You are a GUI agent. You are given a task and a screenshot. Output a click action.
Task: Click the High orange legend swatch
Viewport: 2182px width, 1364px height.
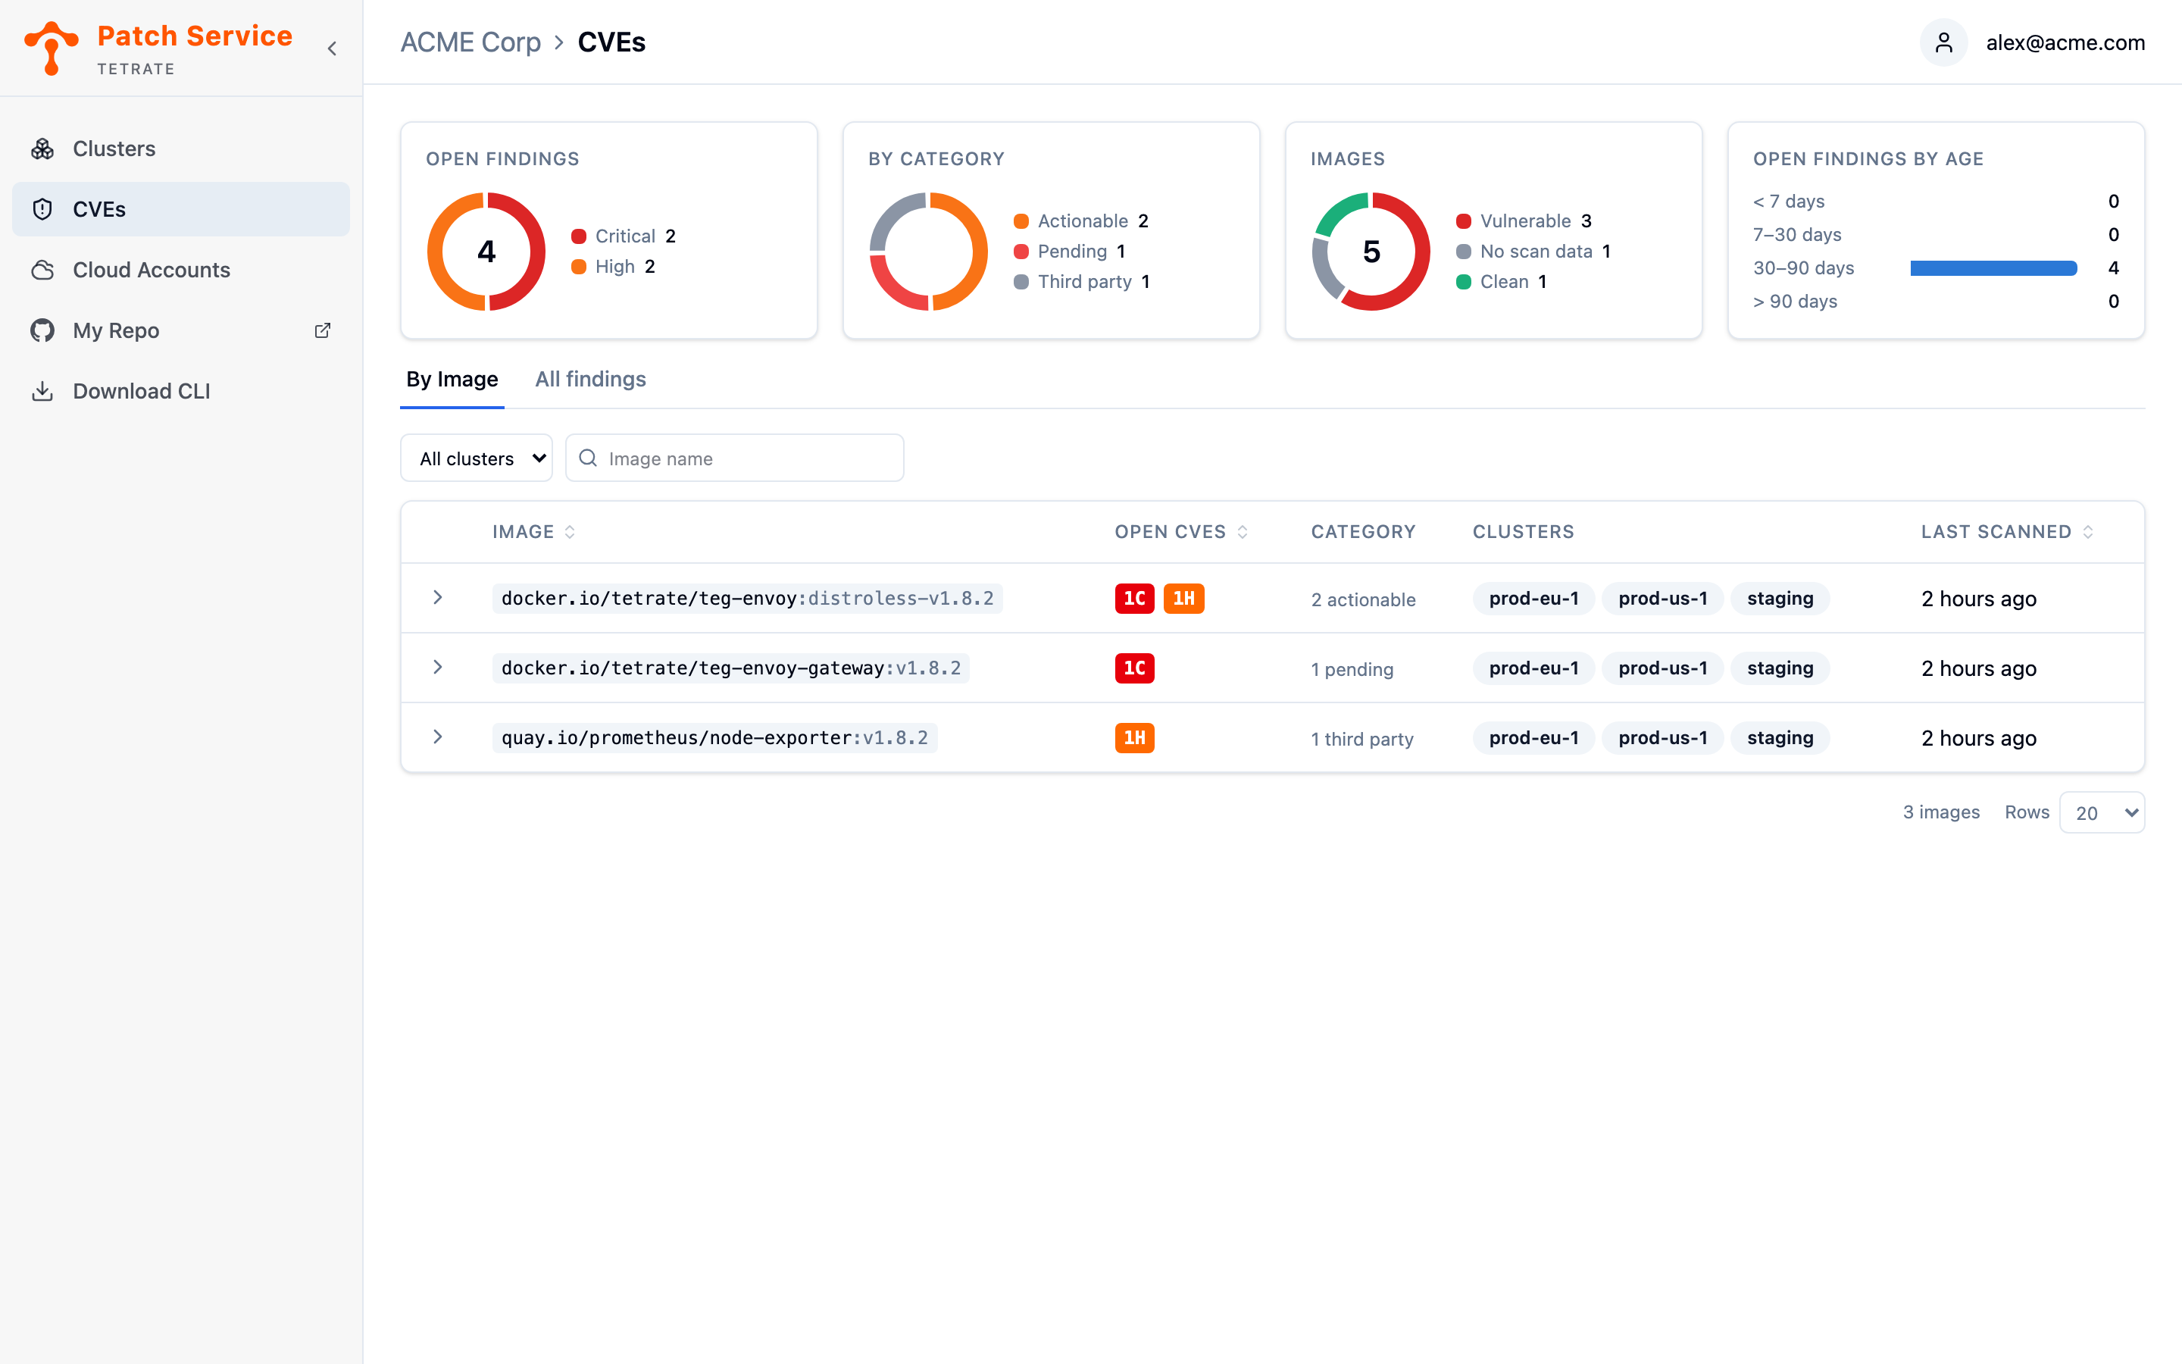click(x=579, y=267)
